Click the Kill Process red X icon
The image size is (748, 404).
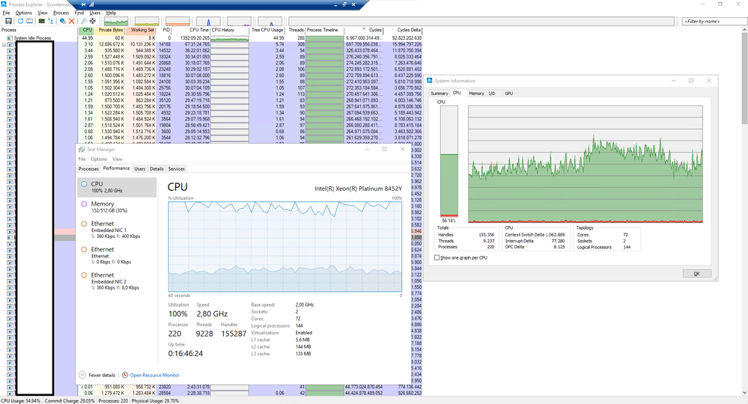pos(72,21)
